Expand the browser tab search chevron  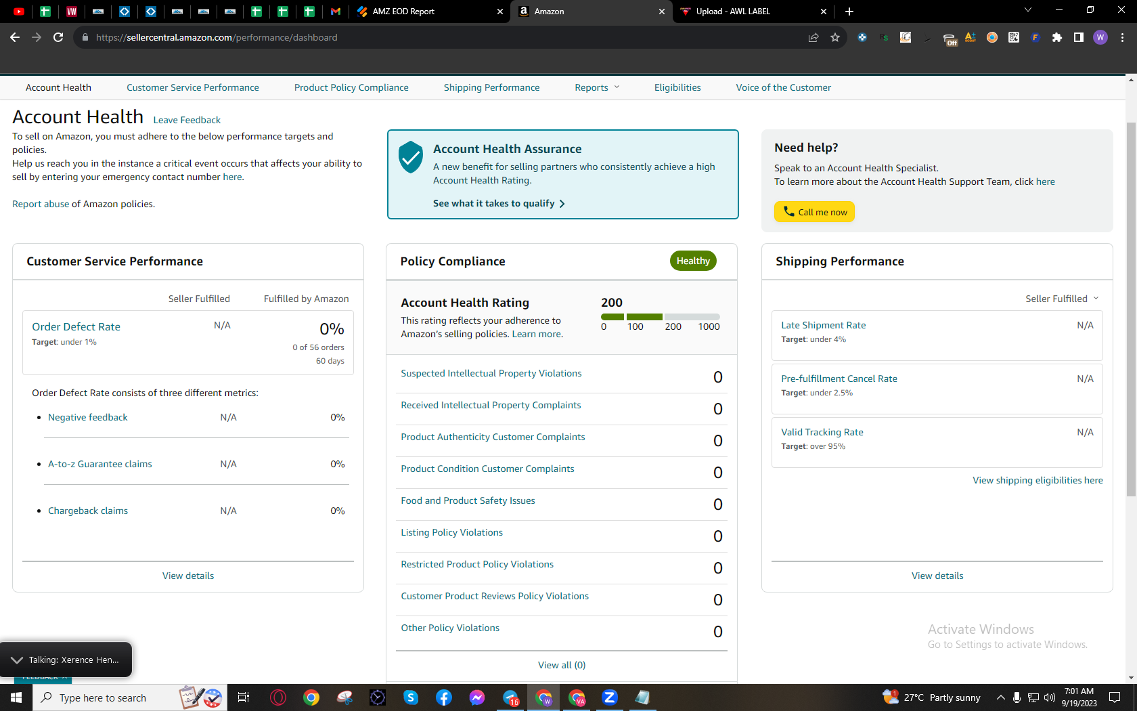coord(1028,10)
